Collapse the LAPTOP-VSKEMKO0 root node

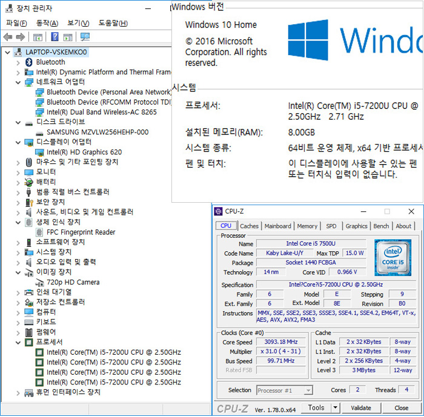pos(7,53)
